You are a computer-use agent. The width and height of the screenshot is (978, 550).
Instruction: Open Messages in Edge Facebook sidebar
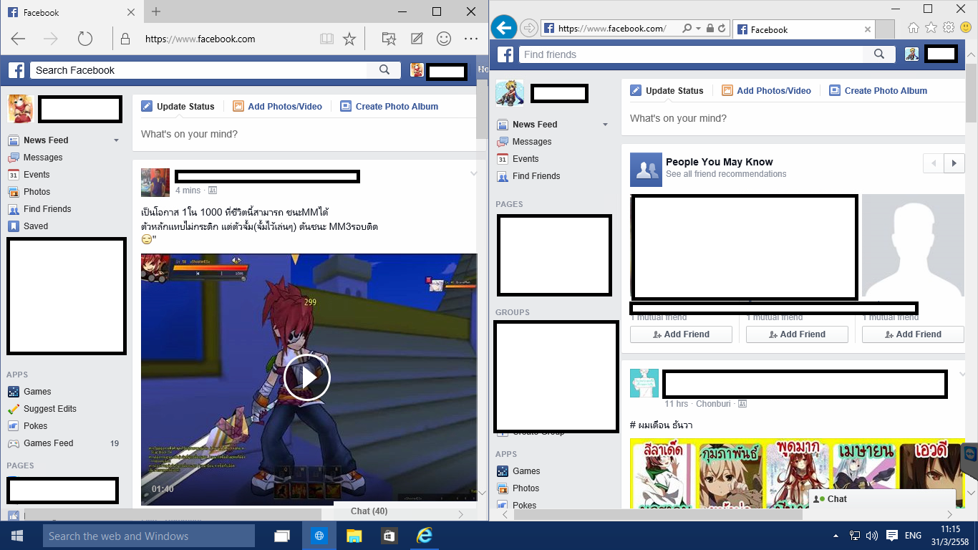(x=43, y=158)
